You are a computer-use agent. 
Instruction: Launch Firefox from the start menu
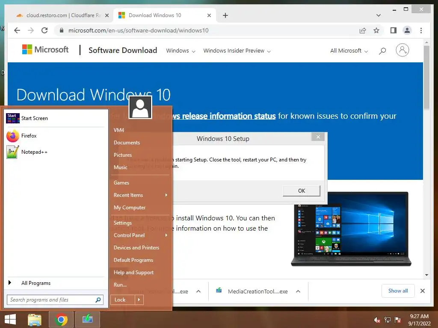point(55,136)
